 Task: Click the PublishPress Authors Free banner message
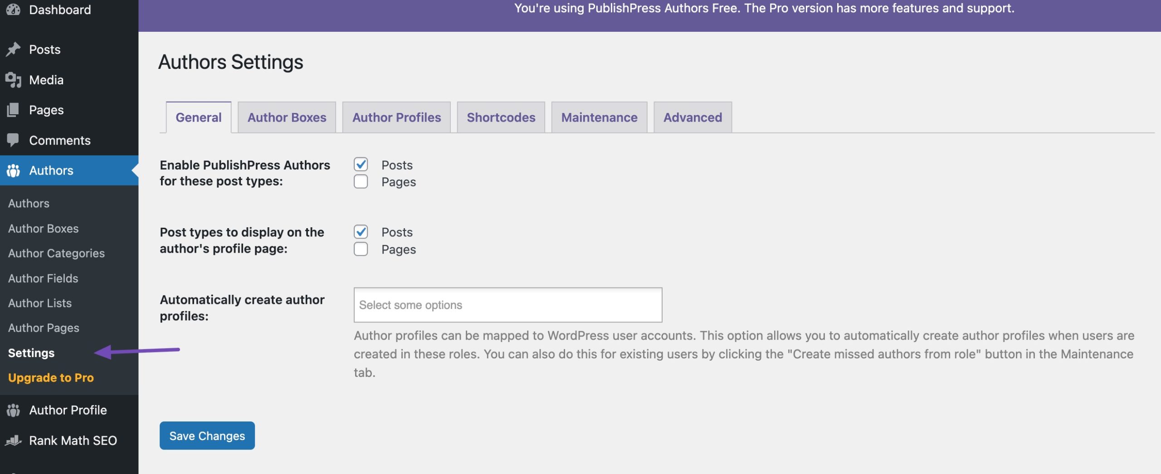tap(764, 8)
